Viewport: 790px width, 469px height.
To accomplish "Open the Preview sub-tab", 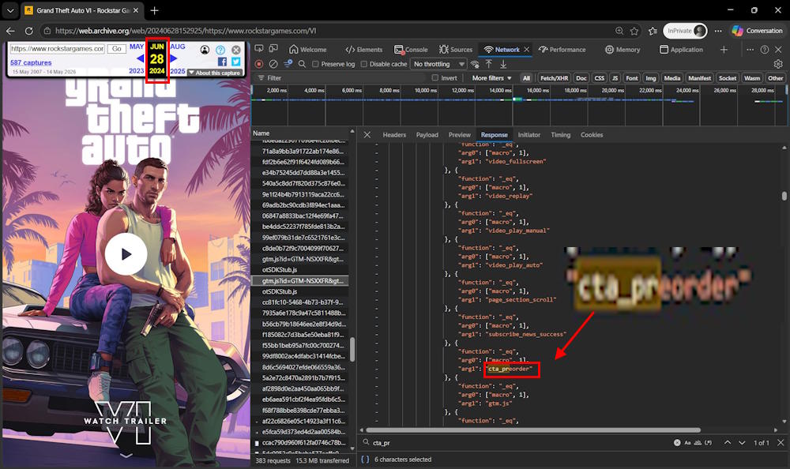I will pyautogui.click(x=459, y=134).
